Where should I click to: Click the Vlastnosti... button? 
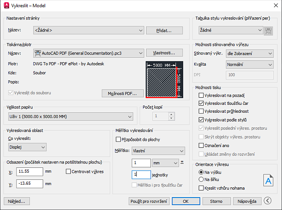click(164, 53)
